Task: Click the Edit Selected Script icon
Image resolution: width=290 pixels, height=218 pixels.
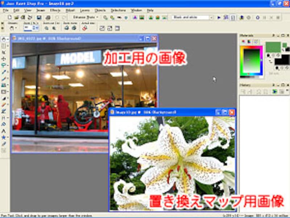Action: 225,17
